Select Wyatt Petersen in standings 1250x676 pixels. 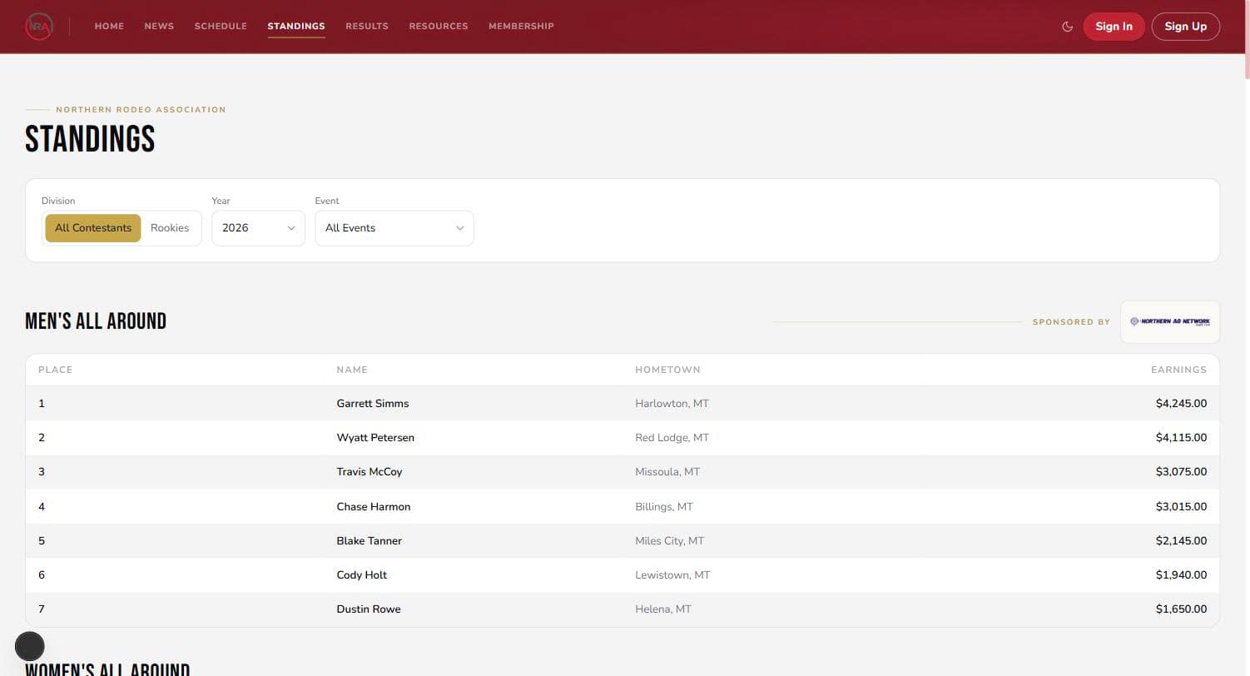(x=375, y=438)
